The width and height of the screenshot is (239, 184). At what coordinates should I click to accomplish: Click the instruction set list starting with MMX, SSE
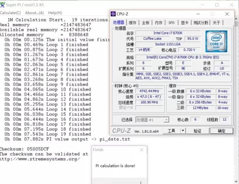click(x=183, y=76)
